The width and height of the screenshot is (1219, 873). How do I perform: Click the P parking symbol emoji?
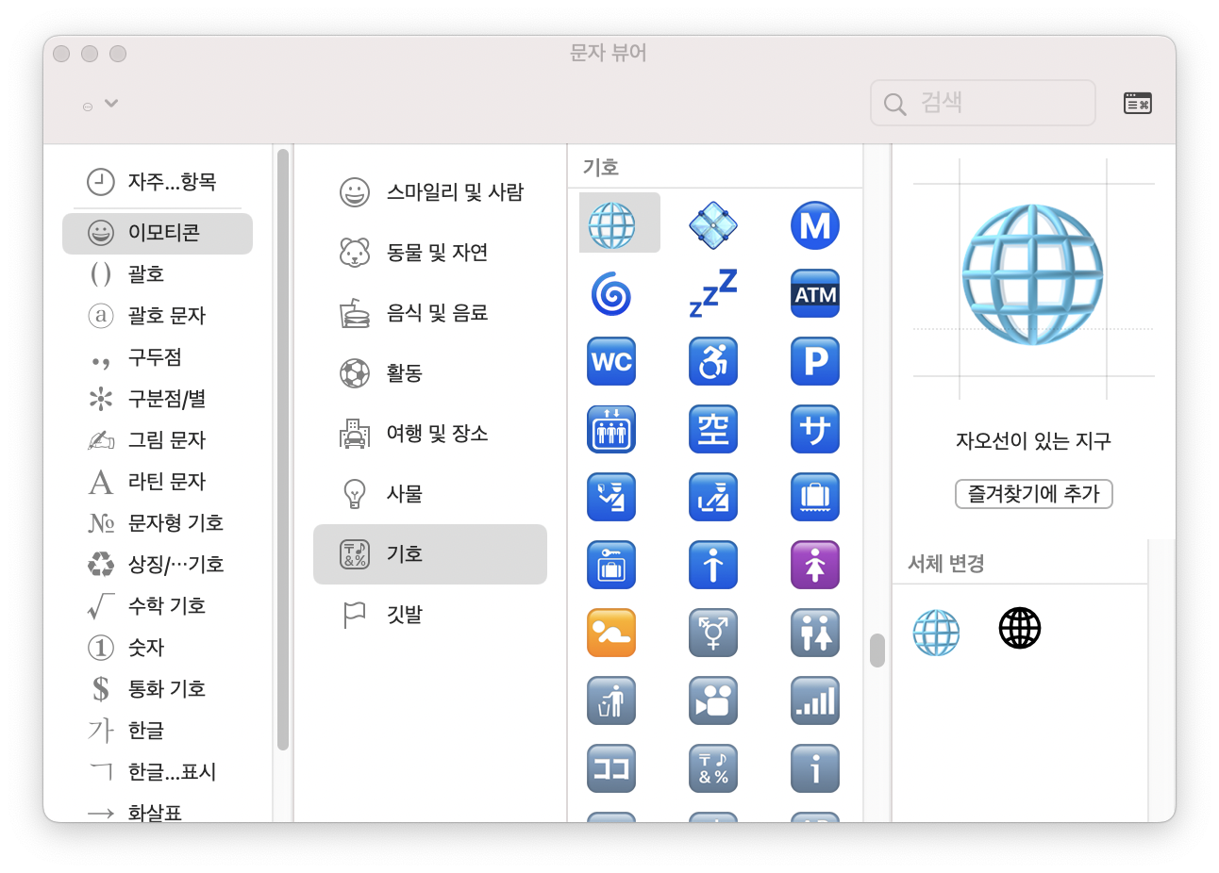[814, 361]
